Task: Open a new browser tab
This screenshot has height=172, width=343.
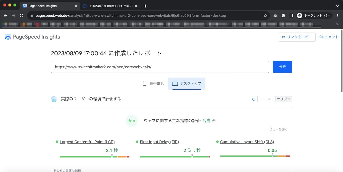Action: (145, 6)
